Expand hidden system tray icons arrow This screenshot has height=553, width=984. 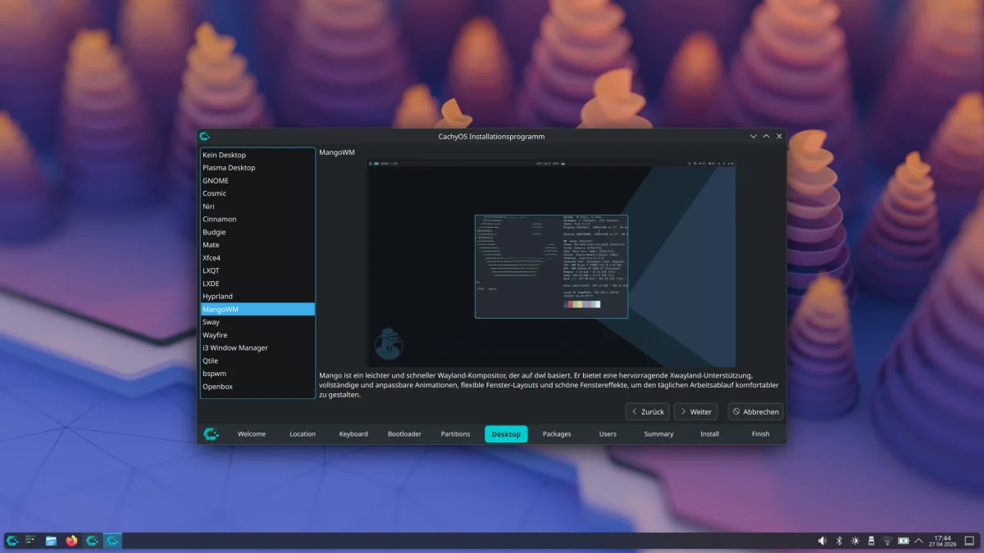pyautogui.click(x=918, y=541)
